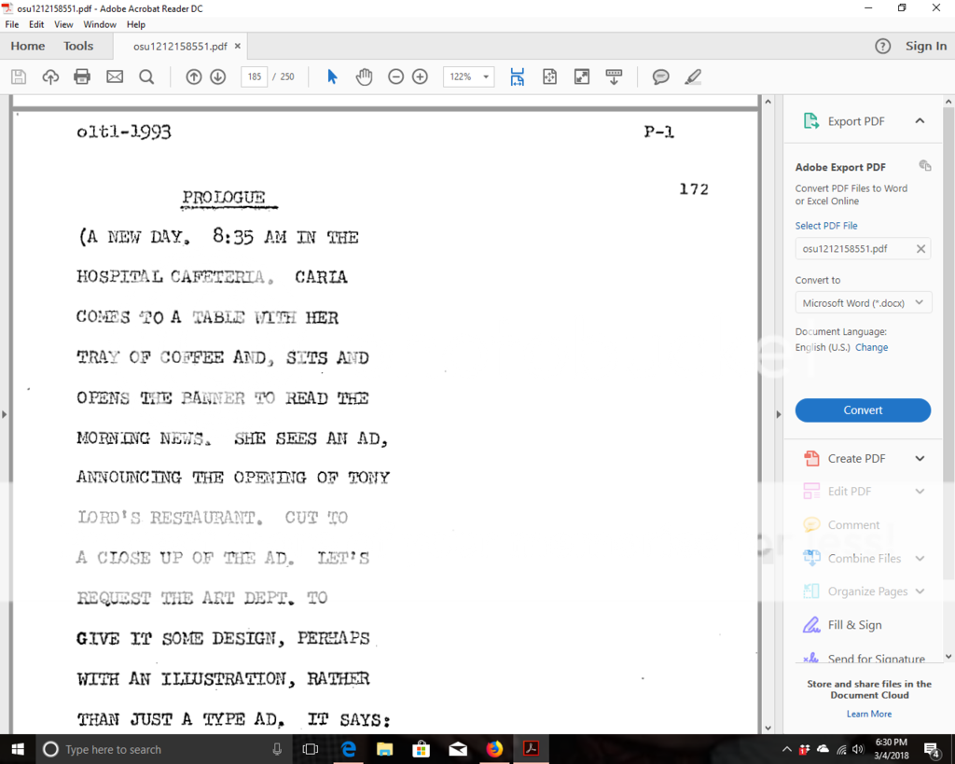This screenshot has height=764, width=955.
Task: Expand the Create PDF section
Action: click(x=863, y=458)
